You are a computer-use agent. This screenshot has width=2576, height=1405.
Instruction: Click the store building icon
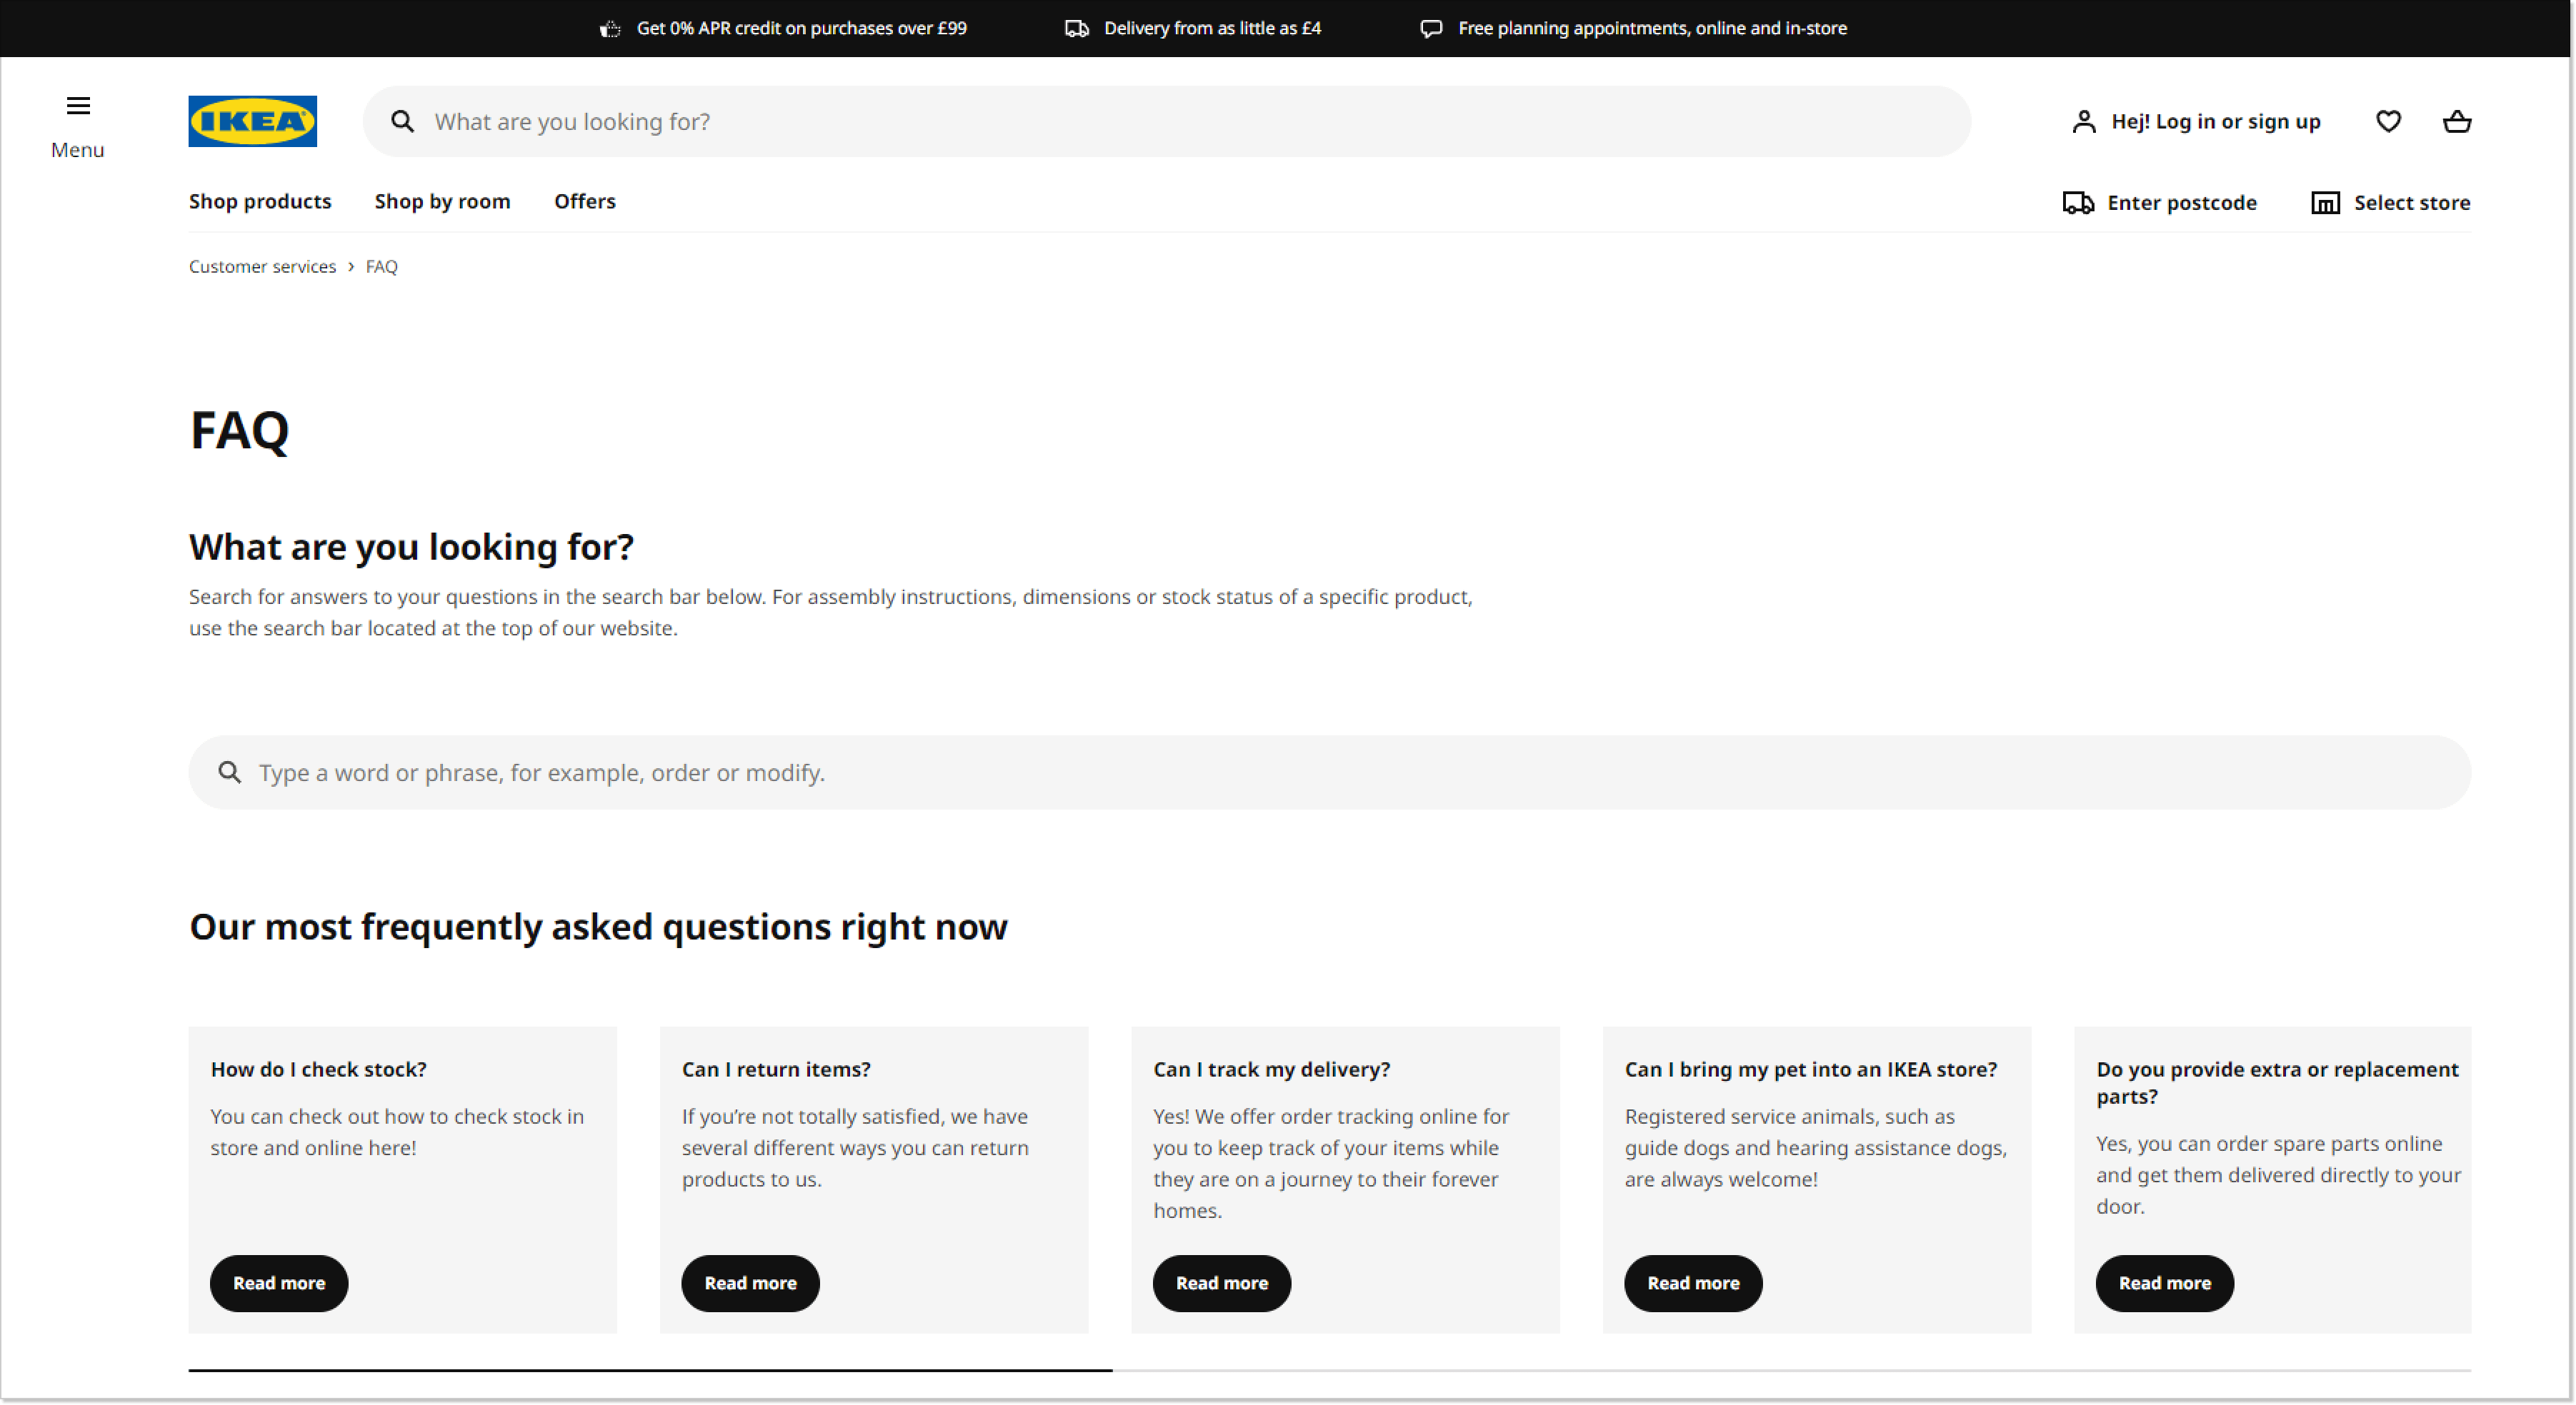click(2325, 203)
